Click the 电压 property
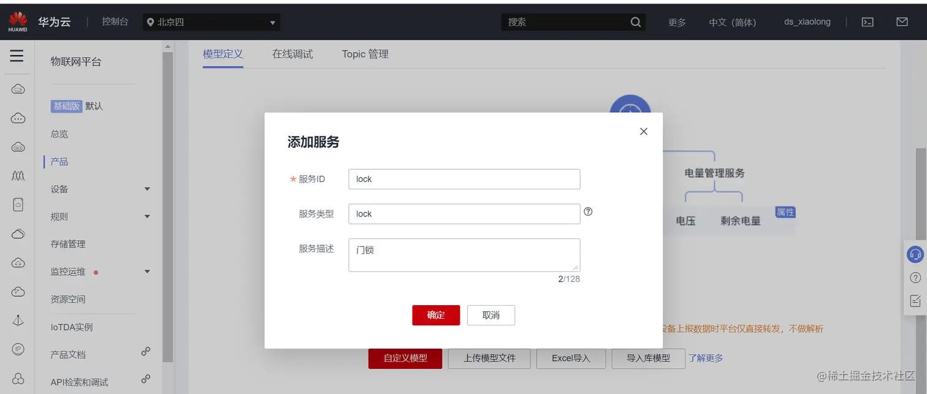Viewport: 927px width, 394px height. (685, 221)
